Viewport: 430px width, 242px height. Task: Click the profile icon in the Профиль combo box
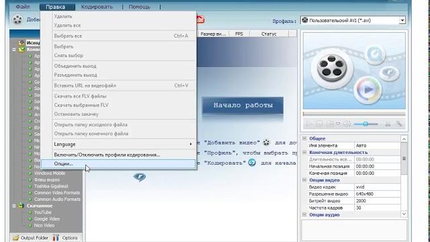(x=305, y=20)
